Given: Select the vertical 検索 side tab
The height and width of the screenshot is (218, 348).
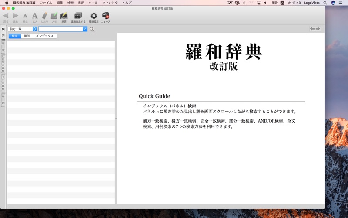Looking at the screenshot, I should coord(3,32).
